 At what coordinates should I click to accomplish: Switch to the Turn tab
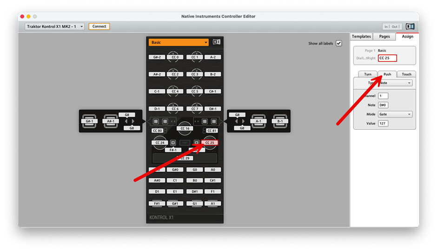[x=368, y=74]
